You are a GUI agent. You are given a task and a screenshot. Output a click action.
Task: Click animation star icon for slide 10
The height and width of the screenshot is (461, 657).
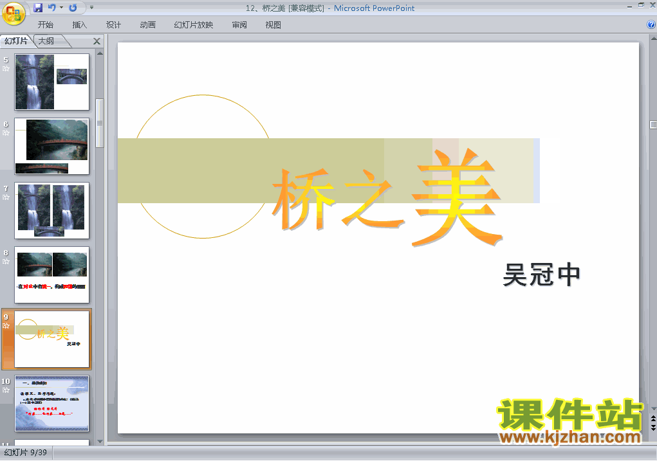tap(6, 390)
